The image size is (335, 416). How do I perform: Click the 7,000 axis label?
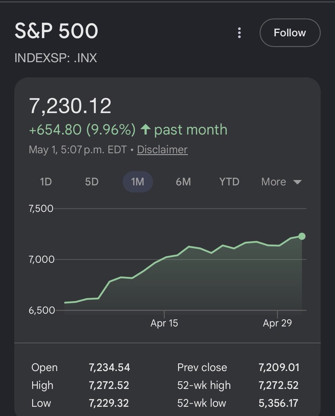click(42, 259)
